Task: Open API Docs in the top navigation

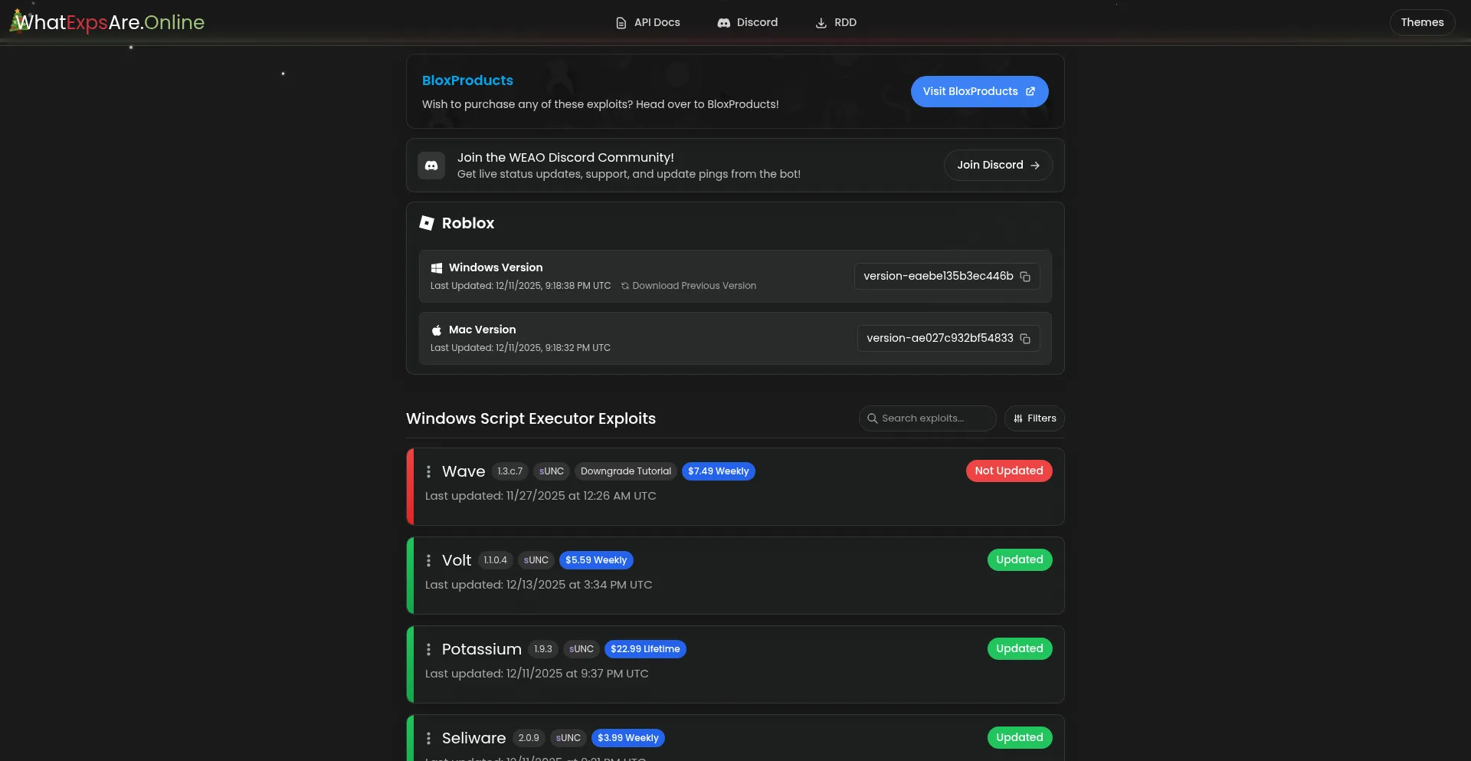Action: pyautogui.click(x=647, y=23)
